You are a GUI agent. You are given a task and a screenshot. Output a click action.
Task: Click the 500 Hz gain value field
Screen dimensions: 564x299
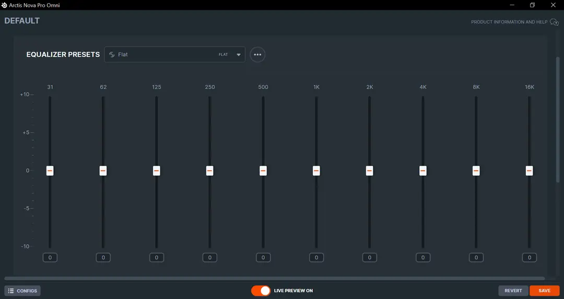tap(263, 257)
